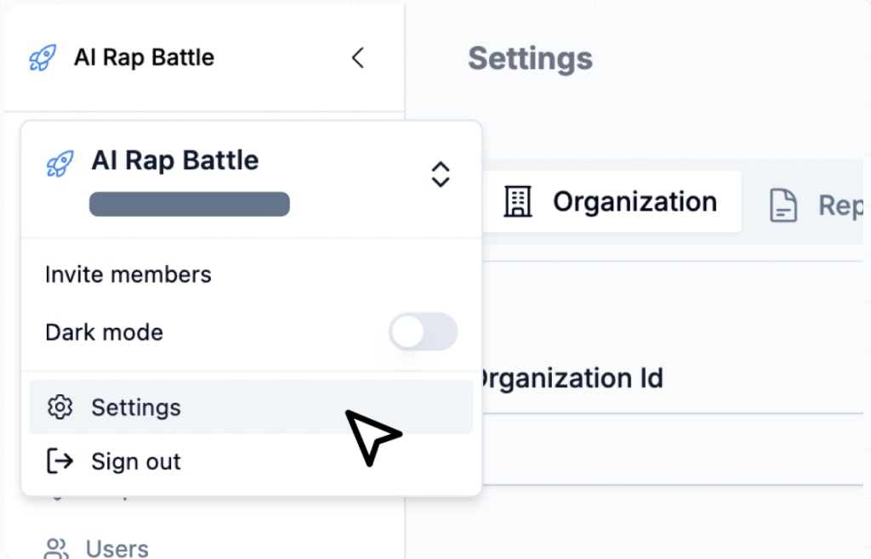Click the Users people icon in sidebar
Viewport: 871px width, 559px height.
coord(56,549)
